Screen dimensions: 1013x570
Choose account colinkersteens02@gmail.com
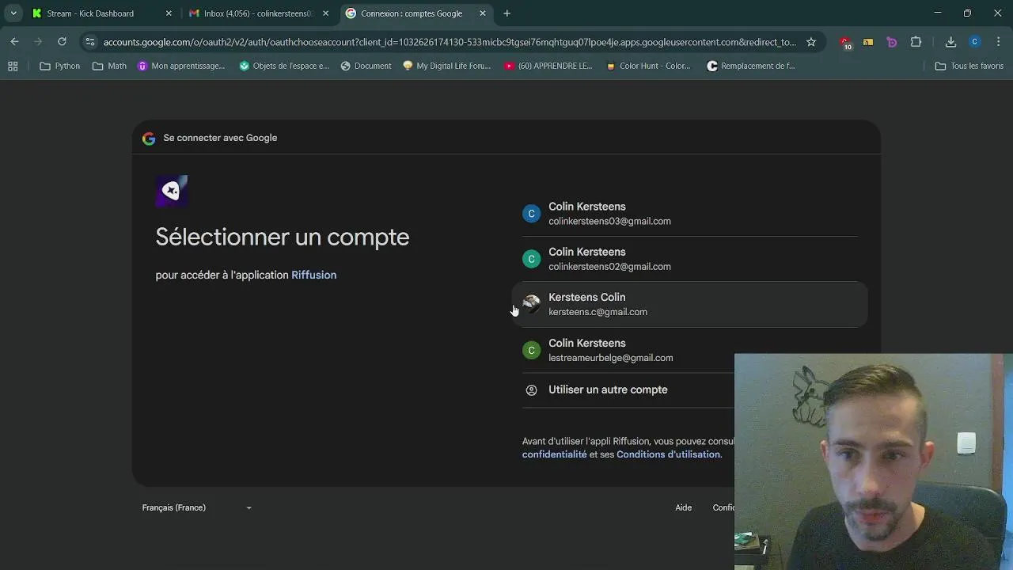coord(689,259)
